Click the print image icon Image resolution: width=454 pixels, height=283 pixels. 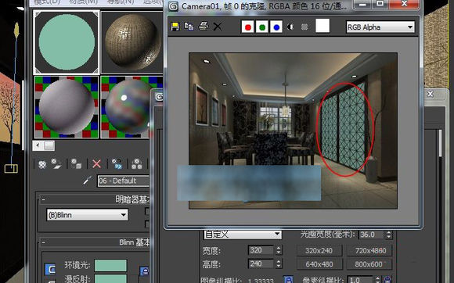click(204, 27)
